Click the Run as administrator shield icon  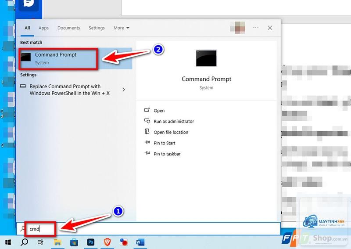(147, 121)
